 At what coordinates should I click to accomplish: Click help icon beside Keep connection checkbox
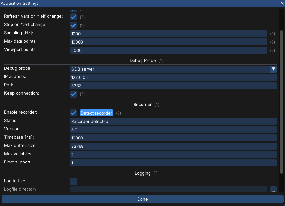pos(82,94)
